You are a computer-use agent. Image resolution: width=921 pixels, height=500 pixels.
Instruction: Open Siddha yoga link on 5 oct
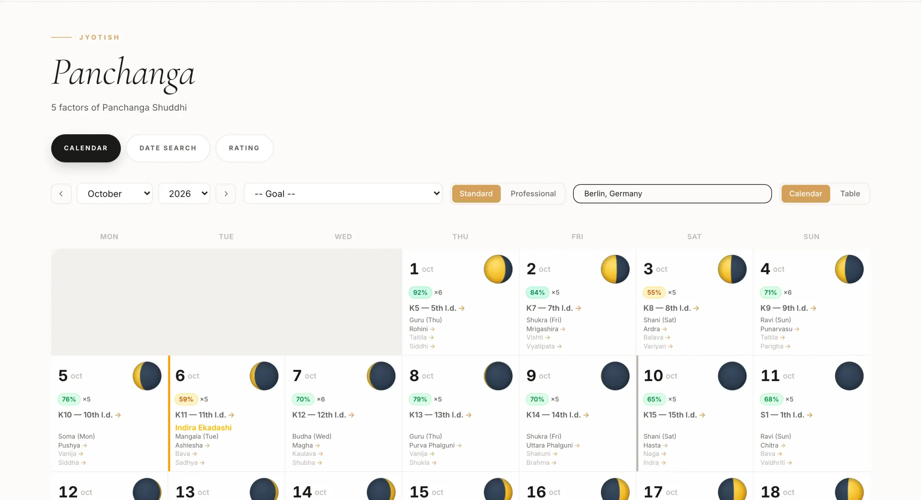72,463
